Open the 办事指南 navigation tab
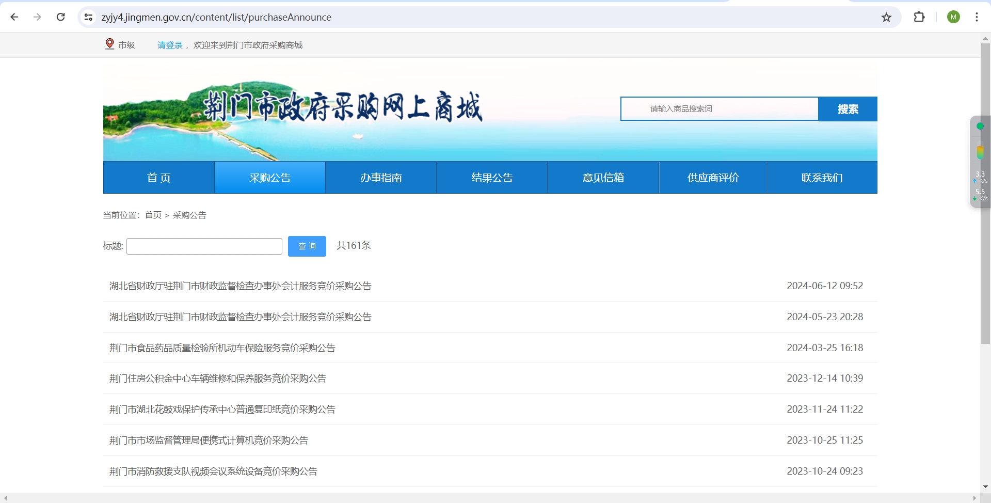Image resolution: width=991 pixels, height=503 pixels. coord(381,178)
